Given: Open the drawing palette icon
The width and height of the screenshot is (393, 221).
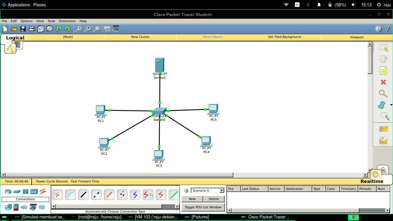Looking at the screenshot, I should 107,29.
